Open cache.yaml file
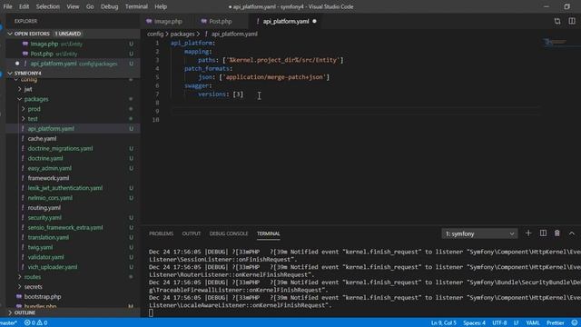Viewport: 581px width, 327px height. pos(43,139)
